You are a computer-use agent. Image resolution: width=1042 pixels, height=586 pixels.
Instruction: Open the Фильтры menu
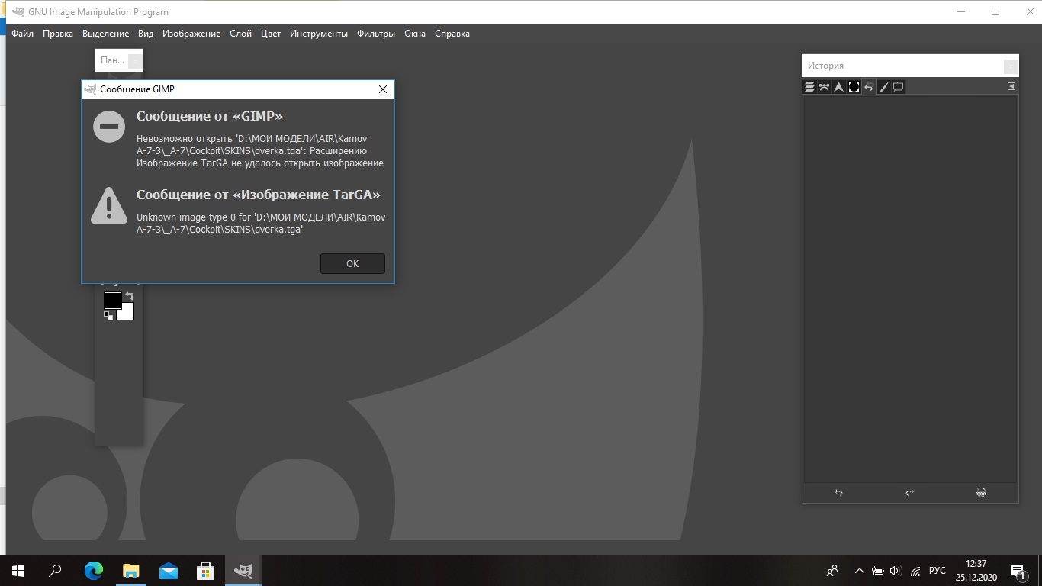click(x=376, y=34)
